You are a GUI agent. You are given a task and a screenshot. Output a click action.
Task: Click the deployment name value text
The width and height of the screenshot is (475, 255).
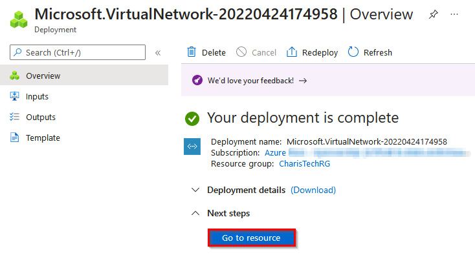coord(367,141)
